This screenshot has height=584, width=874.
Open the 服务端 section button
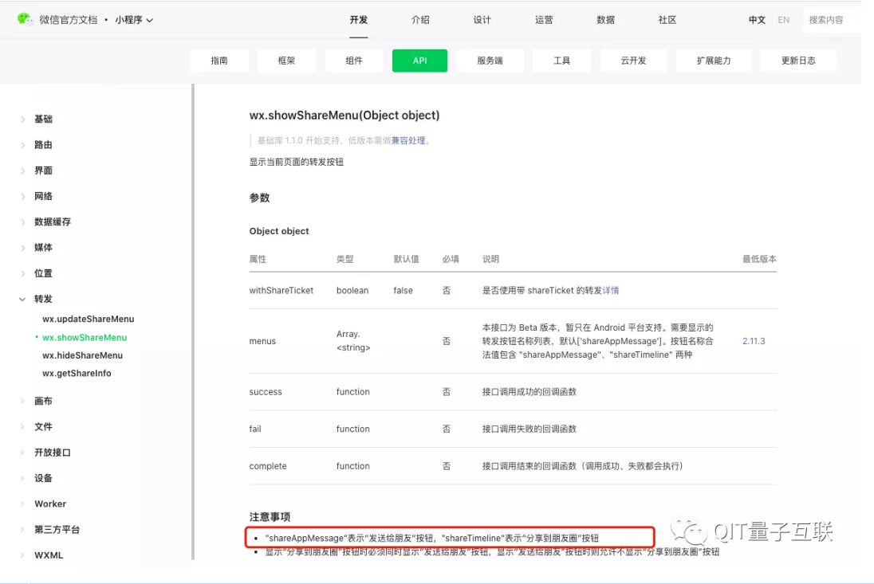490,61
